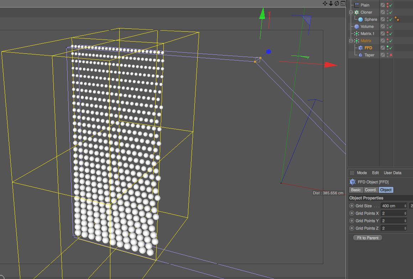Click the Cloner icon in the Object Manager
Screen dimensions: 413x279
(x=356, y=12)
